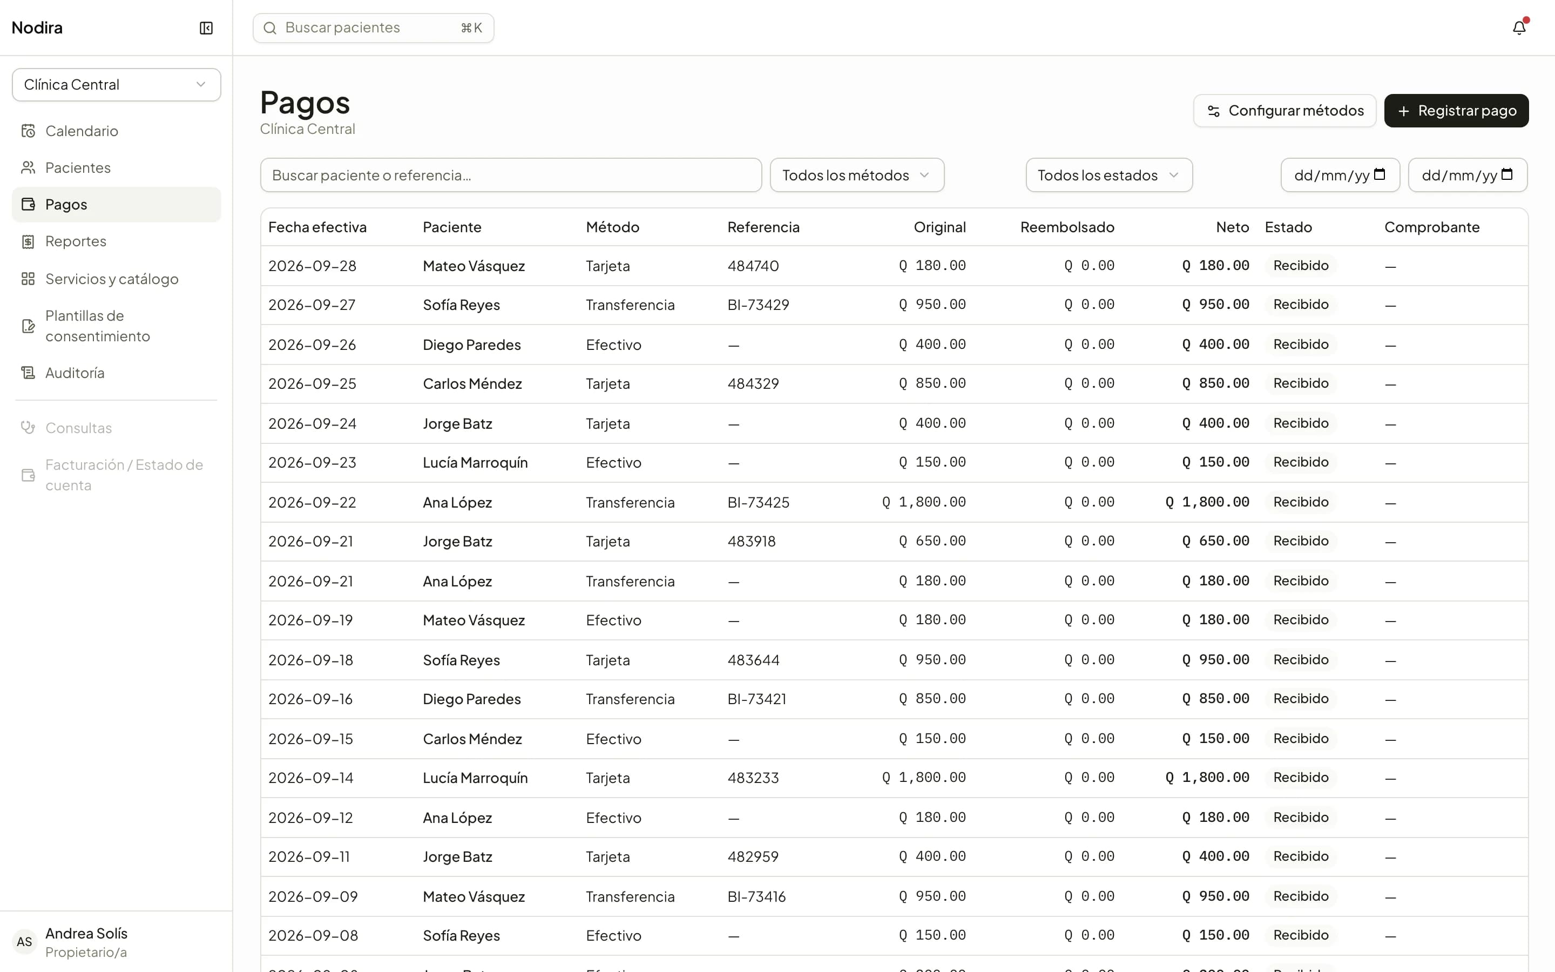
Task: Open Servicios y catálogo
Action: tap(116, 279)
